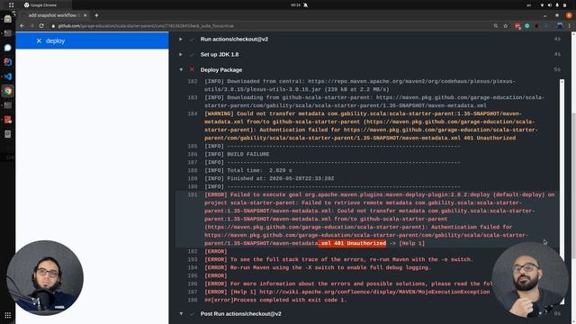Click the 'Finished at' timestamp log line
The width and height of the screenshot is (576, 324).
pyautogui.click(x=269, y=178)
